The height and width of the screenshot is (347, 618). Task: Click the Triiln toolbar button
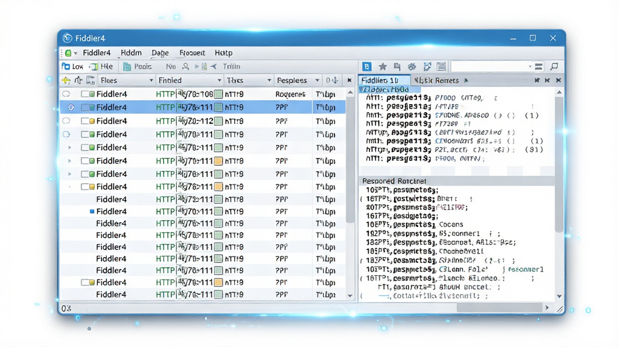point(231,66)
